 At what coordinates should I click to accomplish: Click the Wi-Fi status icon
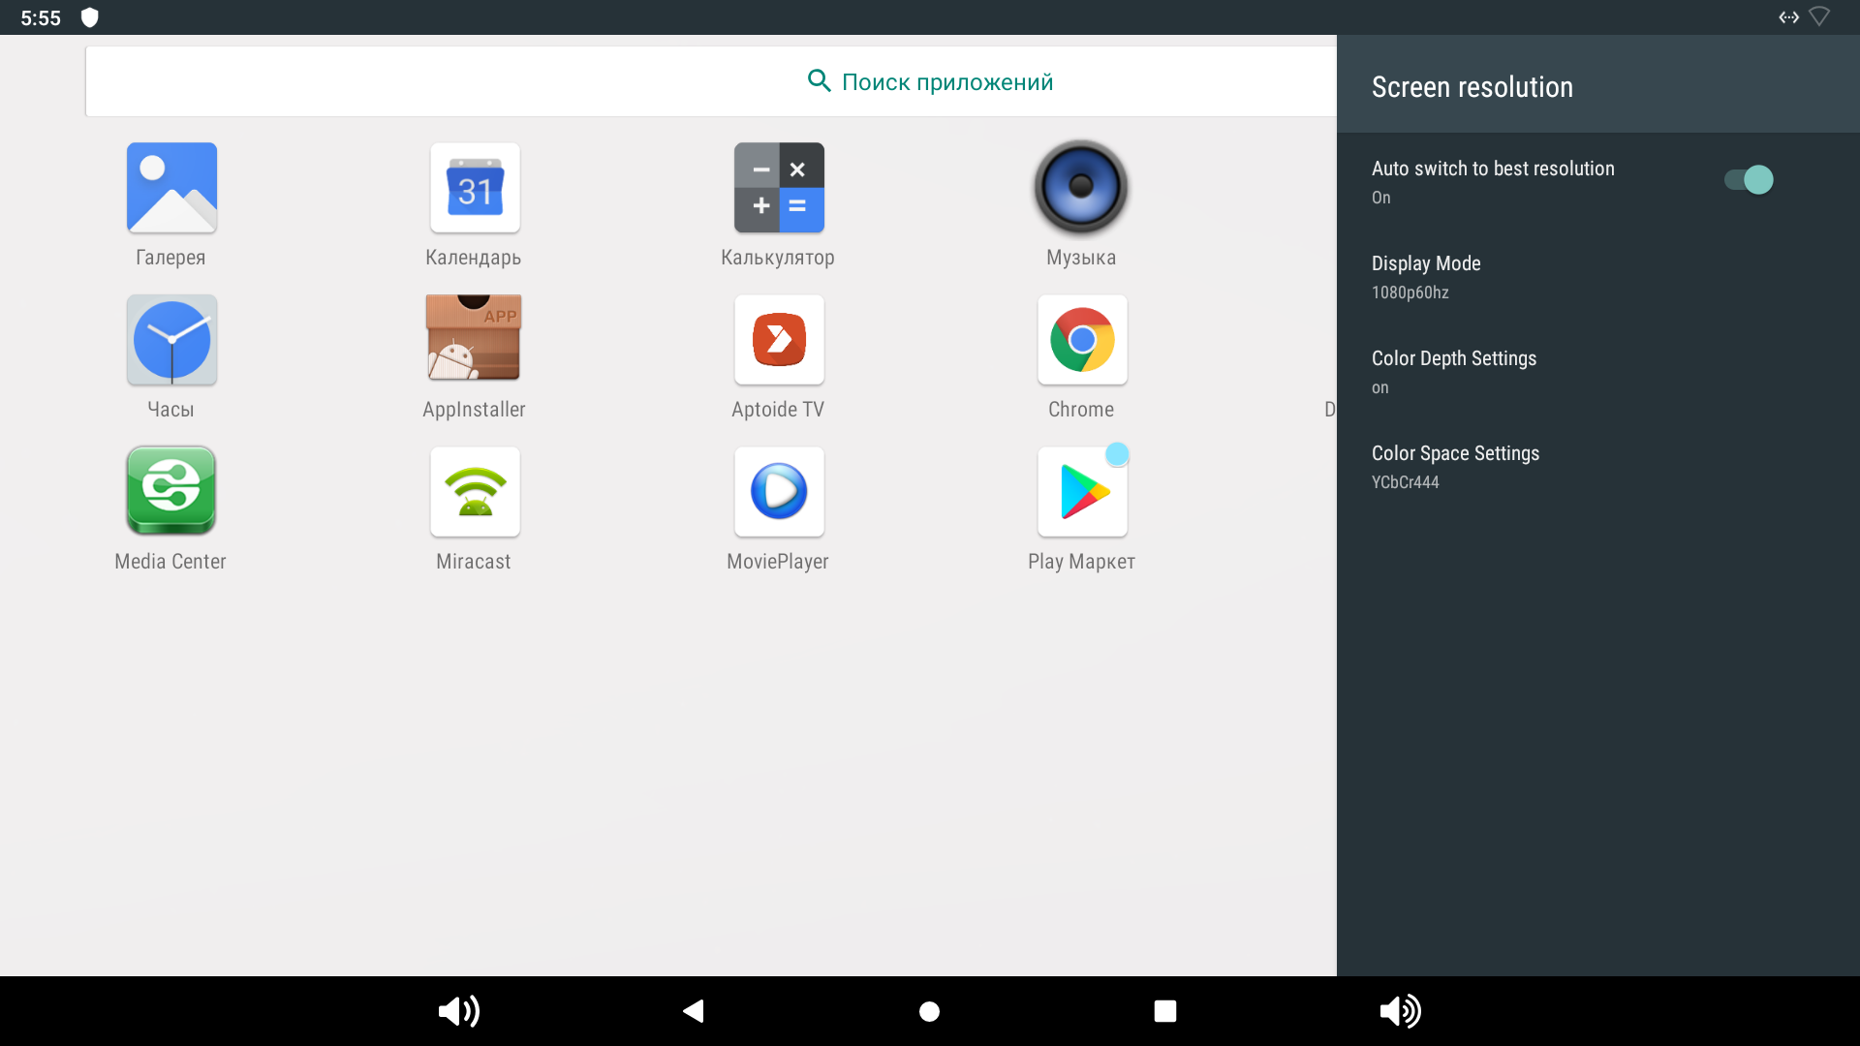1819,16
